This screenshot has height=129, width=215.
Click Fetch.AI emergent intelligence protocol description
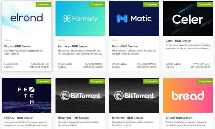point(26,124)
